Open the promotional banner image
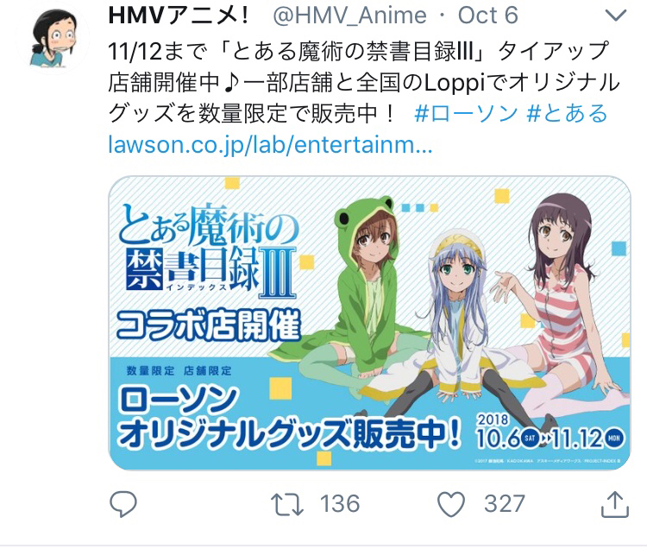The width and height of the screenshot is (647, 555). (369, 323)
